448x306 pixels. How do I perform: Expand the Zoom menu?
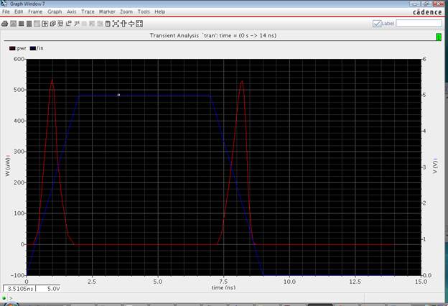(126, 12)
